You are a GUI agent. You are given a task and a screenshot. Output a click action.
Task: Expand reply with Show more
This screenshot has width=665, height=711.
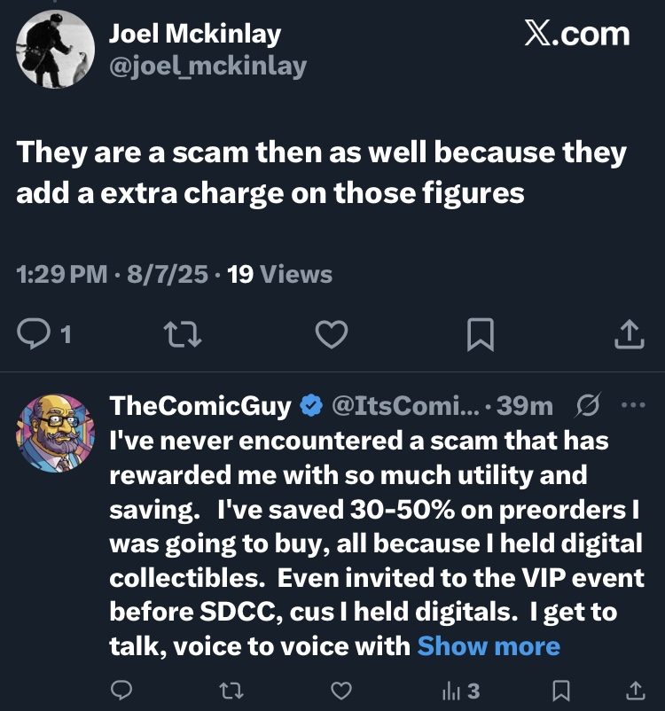point(489,645)
